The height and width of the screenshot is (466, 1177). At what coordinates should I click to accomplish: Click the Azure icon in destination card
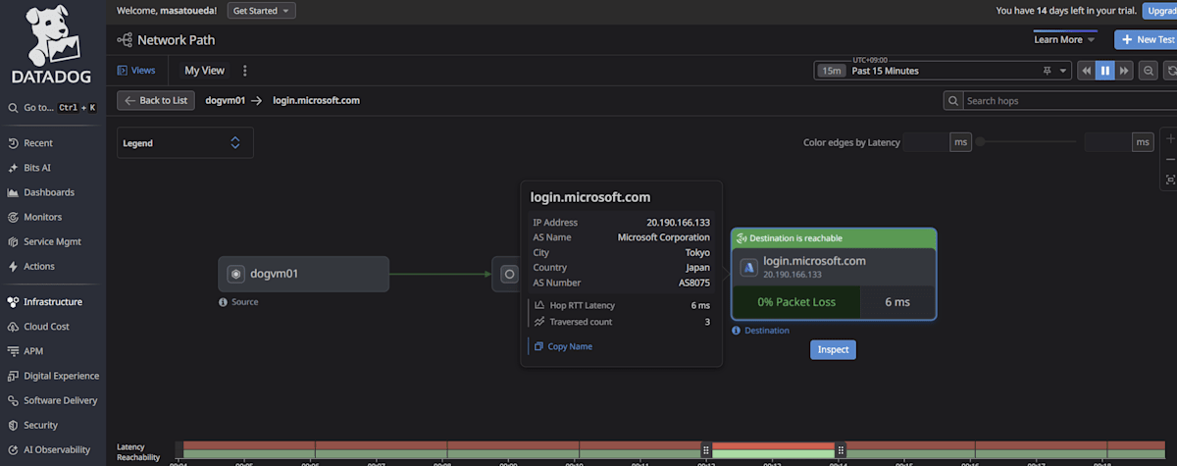[749, 267]
